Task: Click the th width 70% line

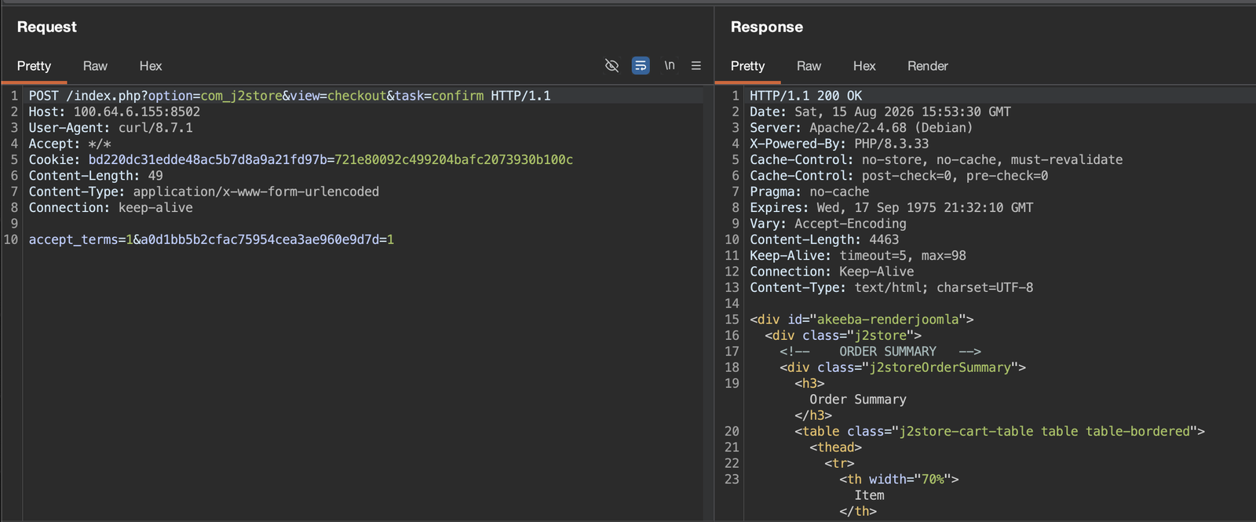Action: pyautogui.click(x=899, y=479)
